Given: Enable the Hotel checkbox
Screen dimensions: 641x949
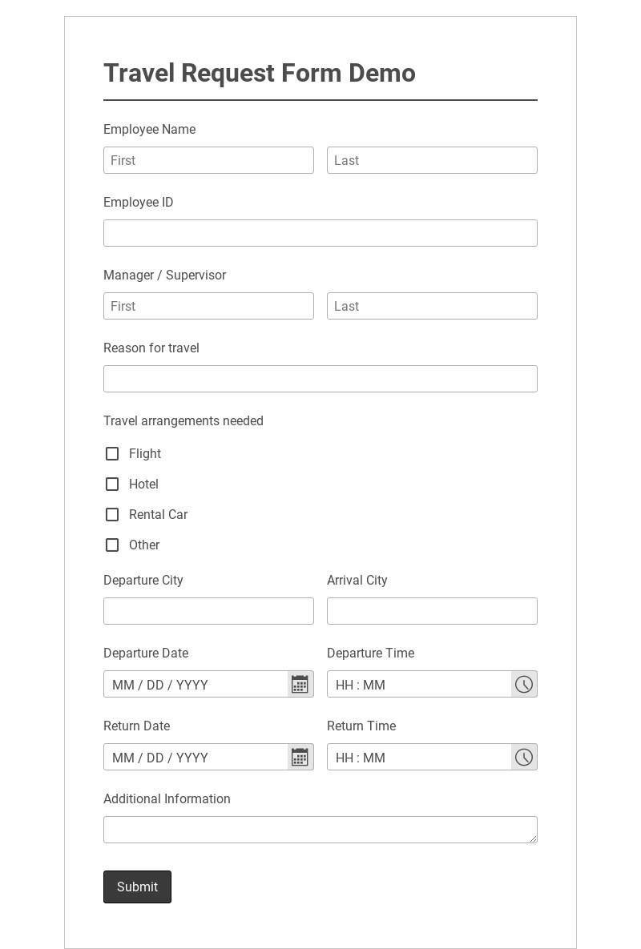Looking at the screenshot, I should [x=112, y=485].
